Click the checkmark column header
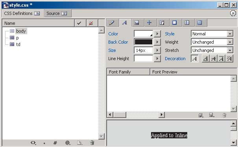The width and height of the screenshot is (238, 147). tap(80, 23)
